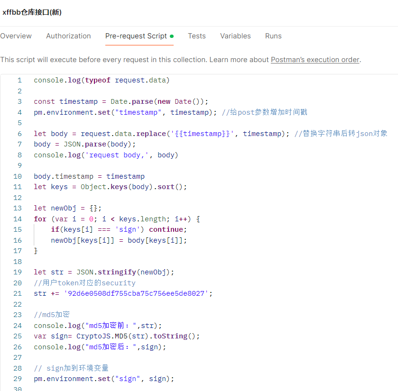Select the Pre-request Script tab

139,36
